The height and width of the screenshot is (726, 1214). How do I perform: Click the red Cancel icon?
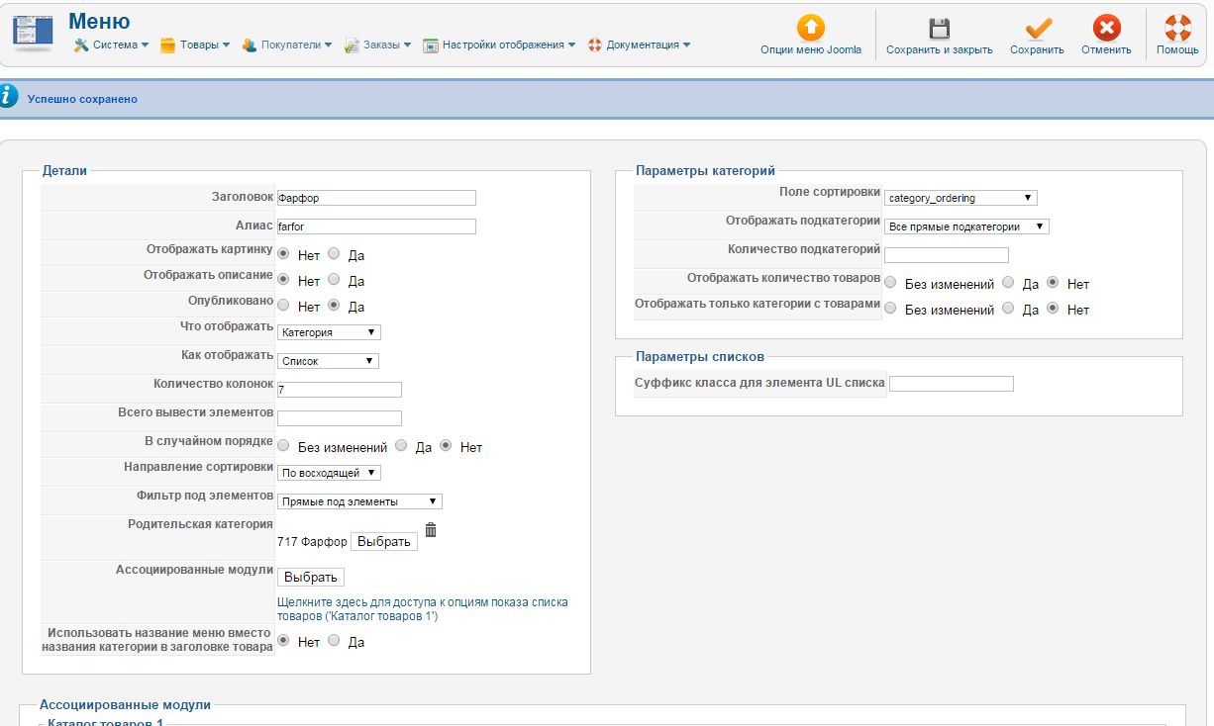tap(1106, 28)
